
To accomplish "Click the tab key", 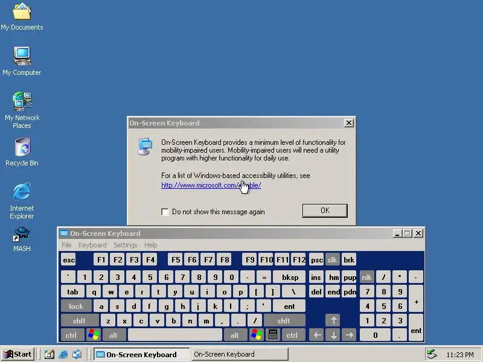I will (72, 291).
